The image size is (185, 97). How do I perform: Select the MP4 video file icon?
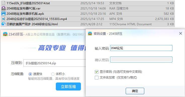[4, 19]
